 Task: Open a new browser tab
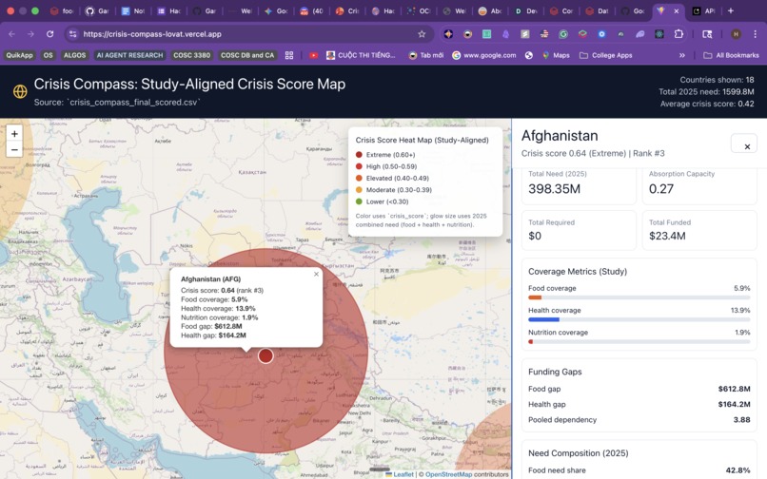coord(730,10)
